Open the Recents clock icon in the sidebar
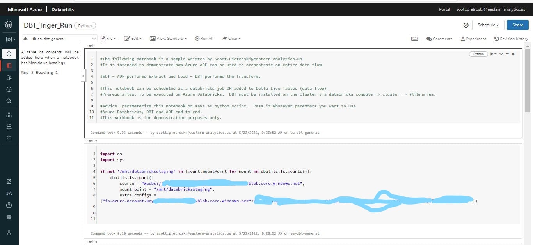 point(9,89)
